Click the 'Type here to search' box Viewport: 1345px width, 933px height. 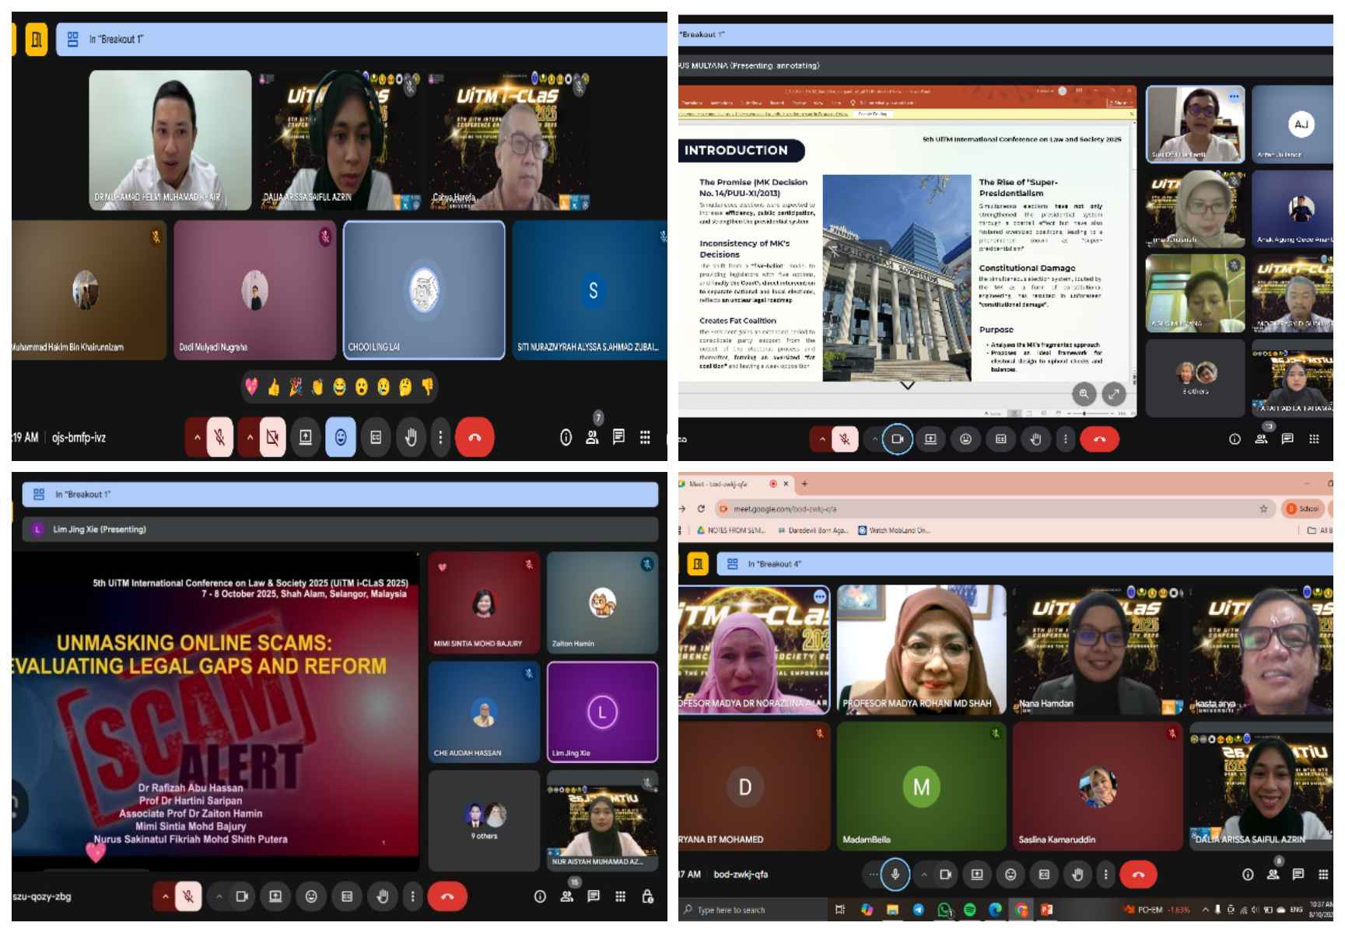pos(747,910)
